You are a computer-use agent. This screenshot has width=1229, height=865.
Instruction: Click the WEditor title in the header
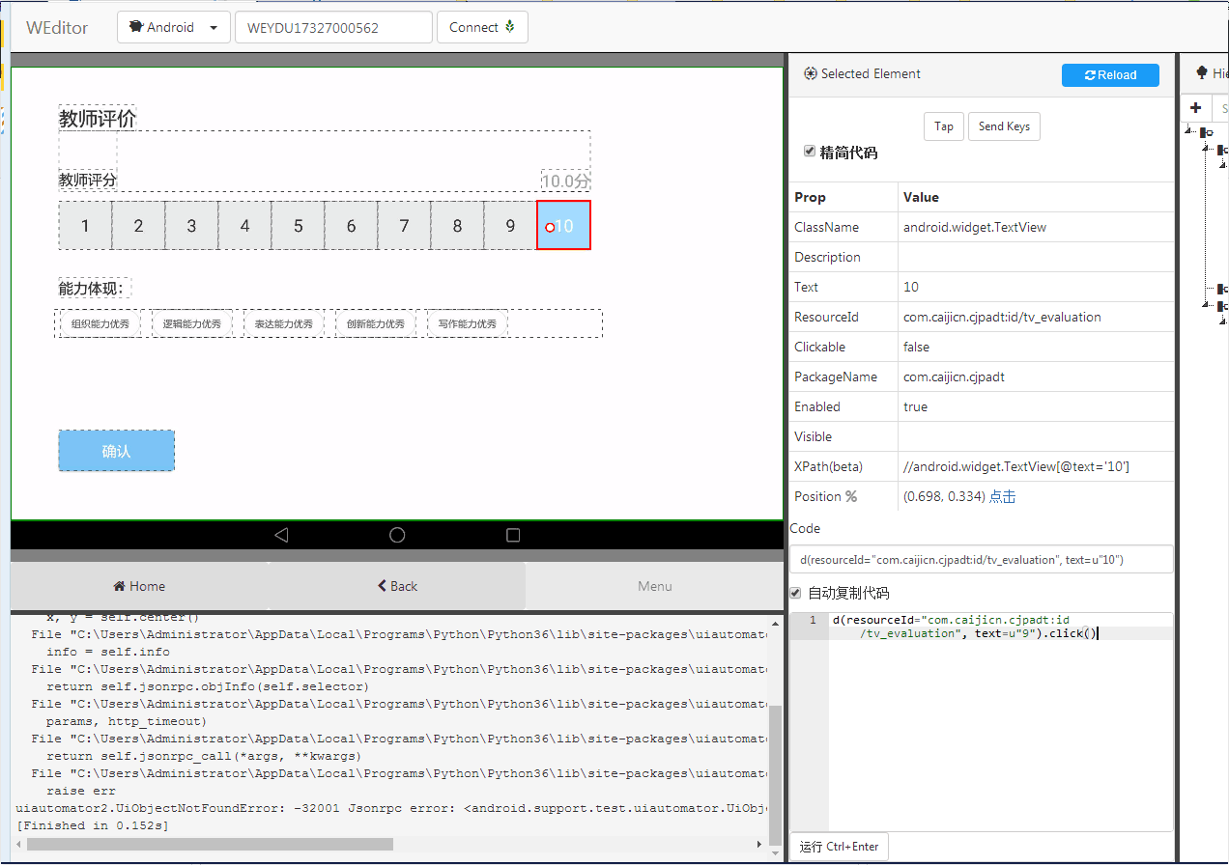[56, 27]
